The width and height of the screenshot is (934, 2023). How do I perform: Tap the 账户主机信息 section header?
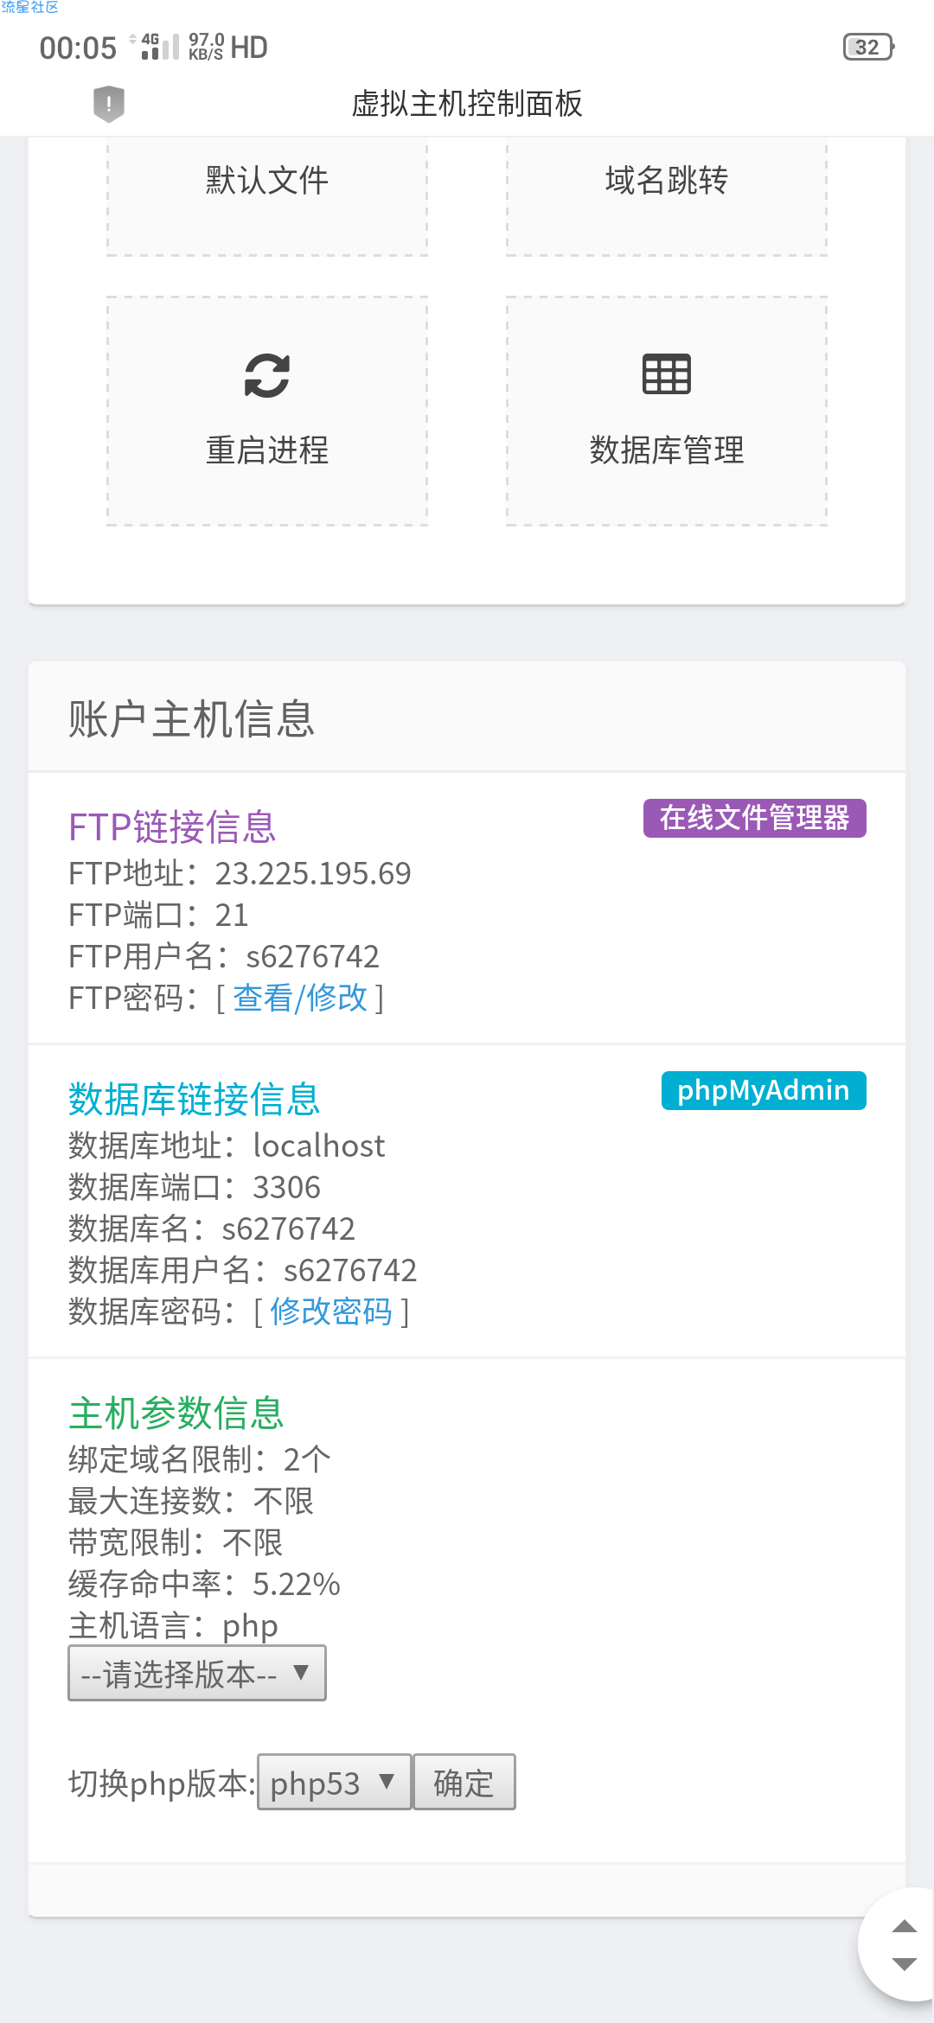(191, 718)
